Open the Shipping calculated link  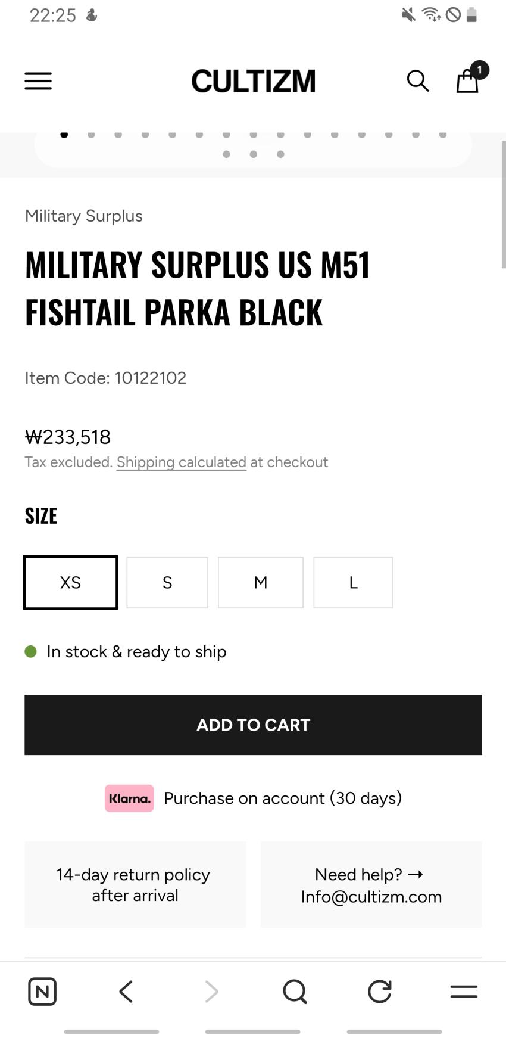pyautogui.click(x=181, y=462)
